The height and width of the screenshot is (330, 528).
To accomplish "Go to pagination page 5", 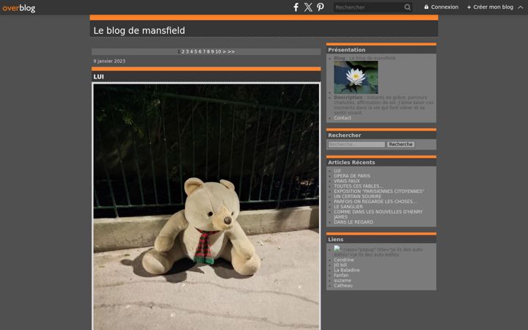I will point(196,51).
